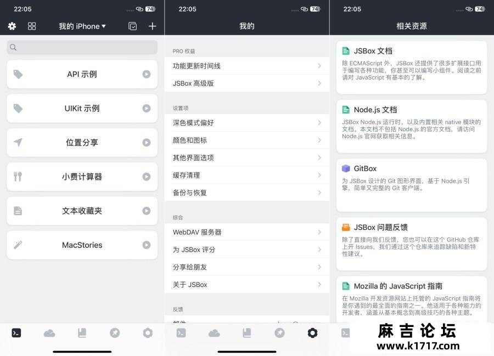
Task: Click purple cube icon beside GitBox
Action: [346, 169]
